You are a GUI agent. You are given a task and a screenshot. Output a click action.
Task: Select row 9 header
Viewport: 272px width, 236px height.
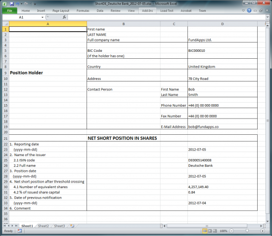6,73
